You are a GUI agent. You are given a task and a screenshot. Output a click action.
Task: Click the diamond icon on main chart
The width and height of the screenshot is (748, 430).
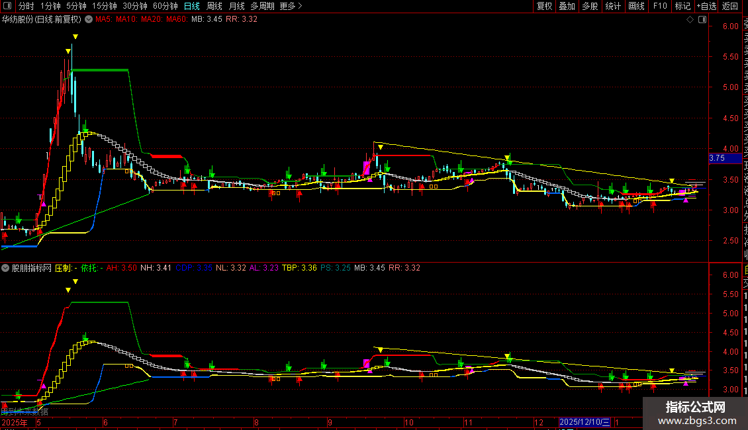click(690, 20)
